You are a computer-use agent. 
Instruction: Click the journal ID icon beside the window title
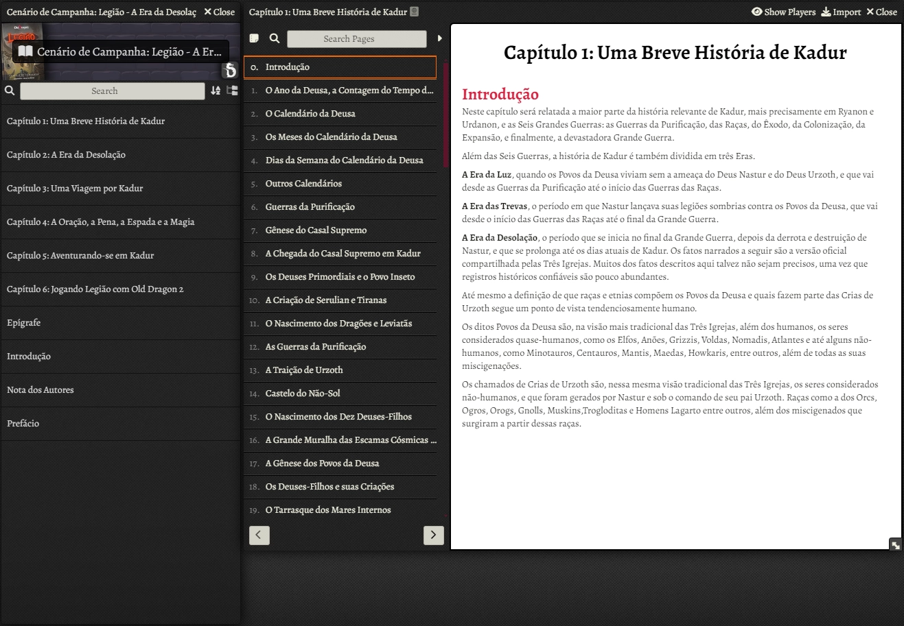point(414,12)
